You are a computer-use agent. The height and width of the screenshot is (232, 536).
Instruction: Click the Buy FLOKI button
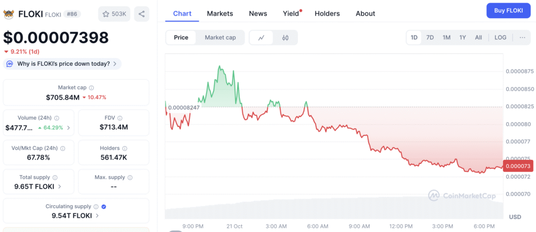coord(507,11)
